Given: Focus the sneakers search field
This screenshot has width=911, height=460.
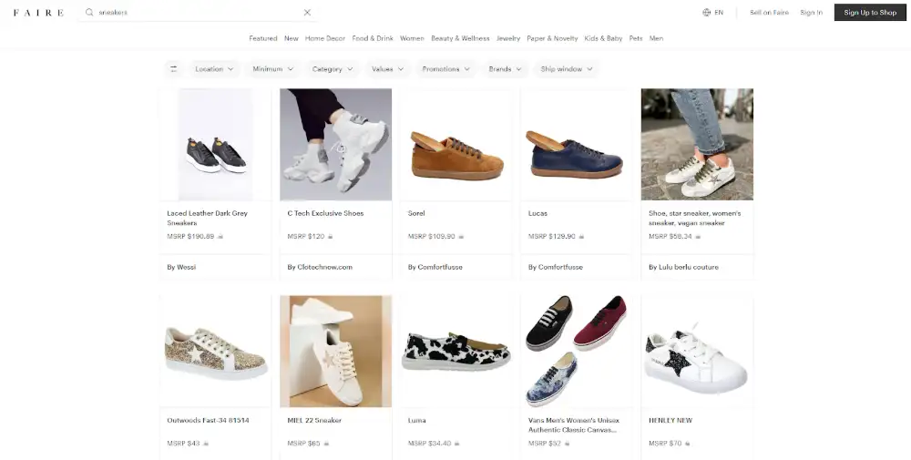Looking at the screenshot, I should coord(198,12).
